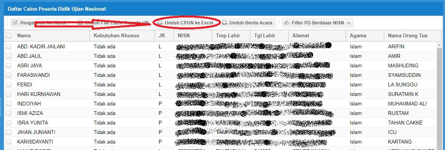Click the disk icon on Unduh Berita Acara
Viewport: 445px width, 150px height.
(224, 23)
